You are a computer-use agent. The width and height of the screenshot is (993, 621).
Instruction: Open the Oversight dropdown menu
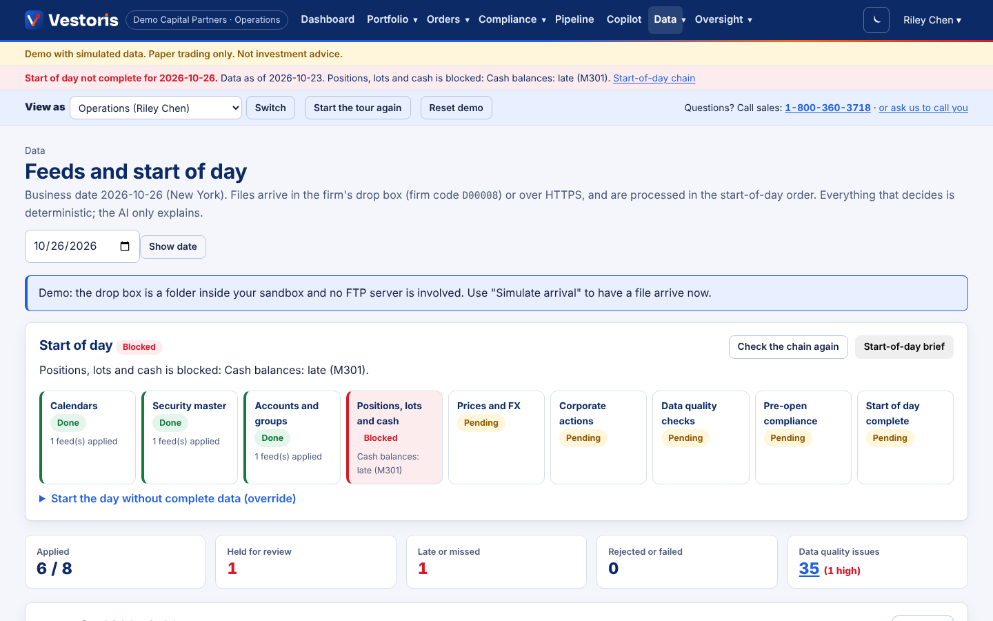point(723,19)
